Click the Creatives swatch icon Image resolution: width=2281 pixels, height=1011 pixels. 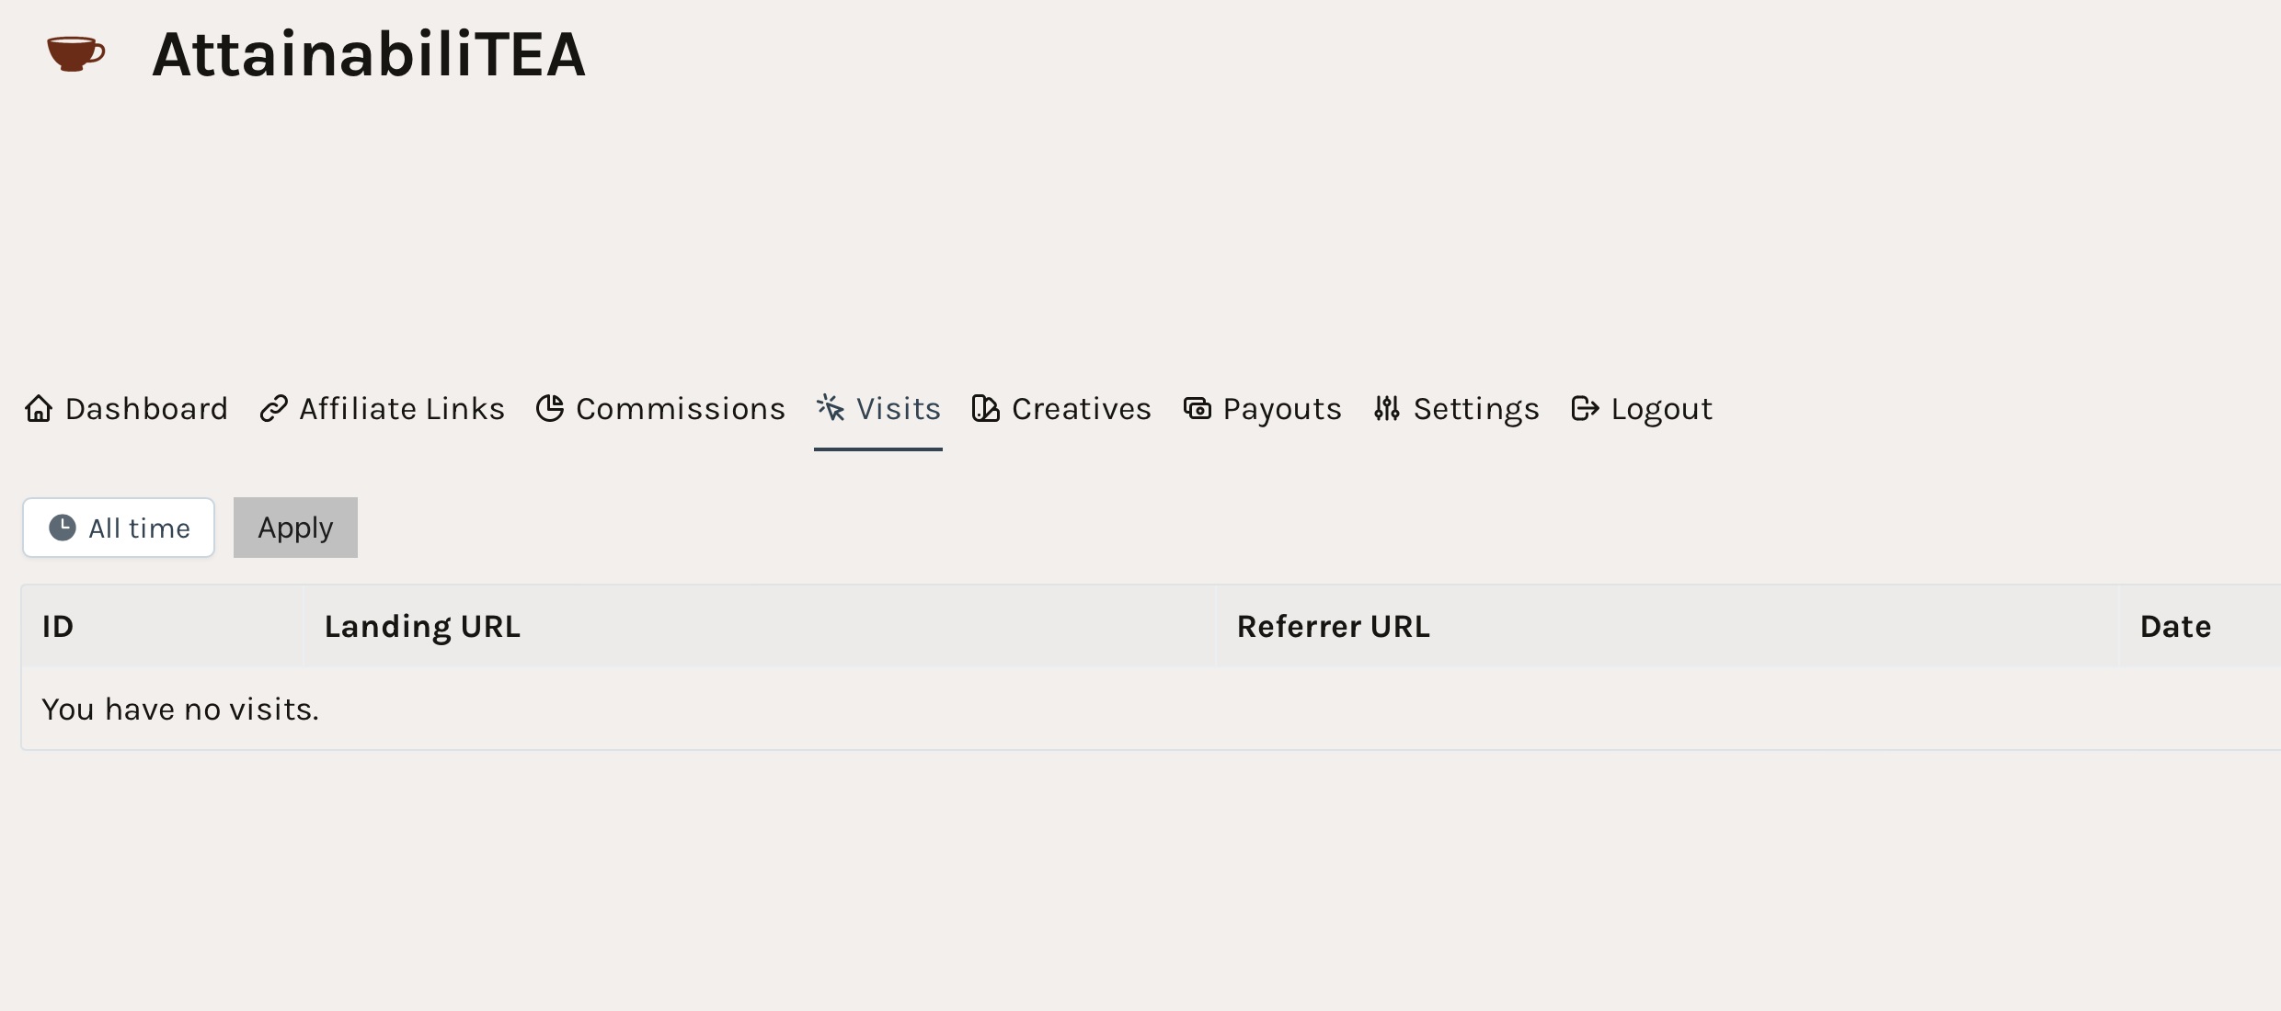985,409
